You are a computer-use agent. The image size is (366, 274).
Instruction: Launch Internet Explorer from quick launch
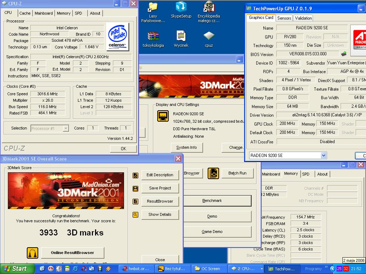75,269
